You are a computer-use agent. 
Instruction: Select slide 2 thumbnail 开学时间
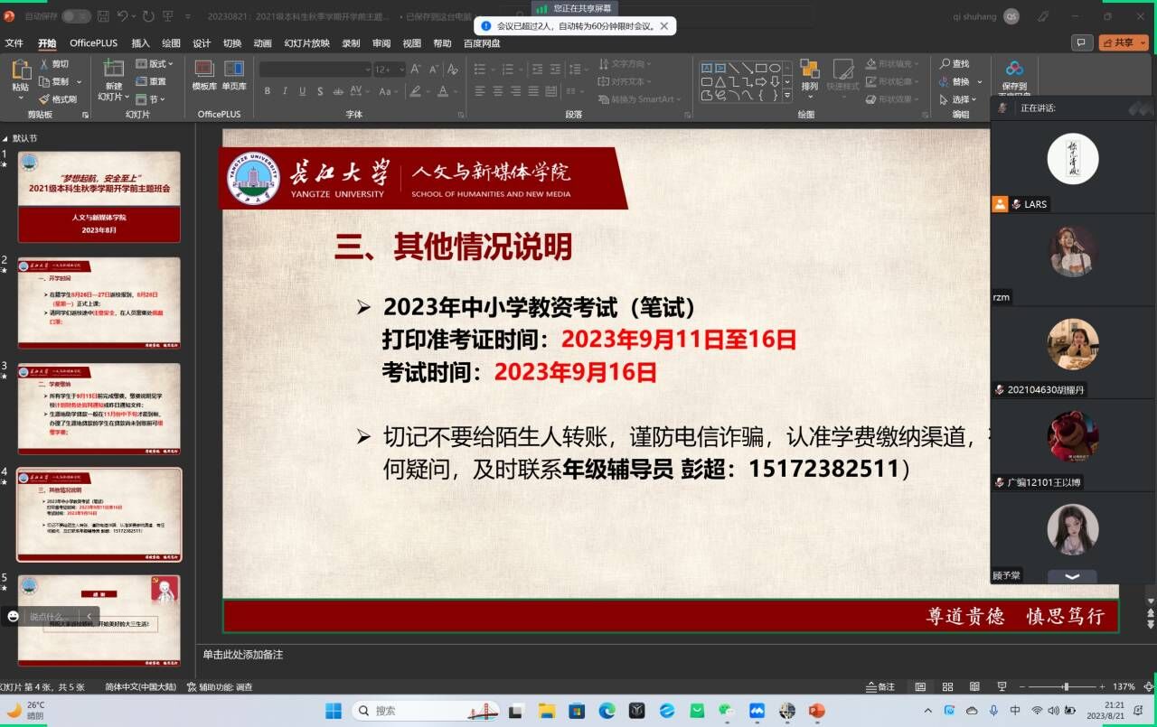(99, 303)
